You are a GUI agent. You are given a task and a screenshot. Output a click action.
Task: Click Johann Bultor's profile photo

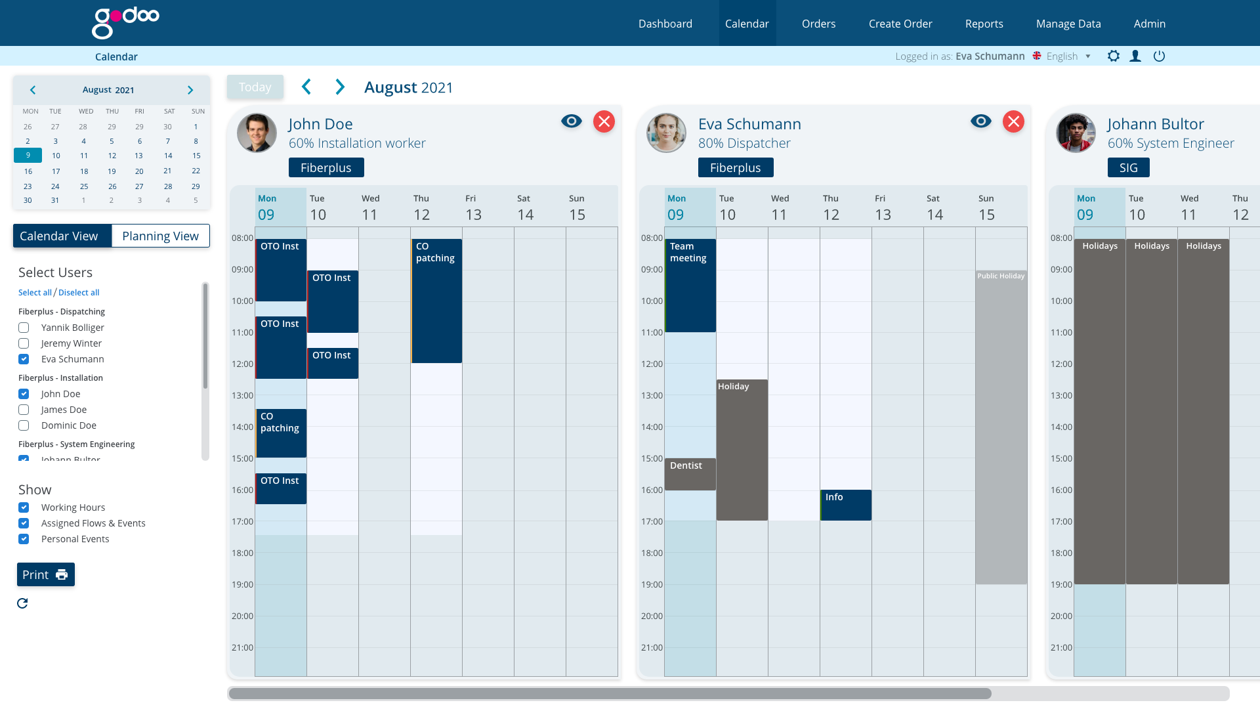tap(1076, 133)
